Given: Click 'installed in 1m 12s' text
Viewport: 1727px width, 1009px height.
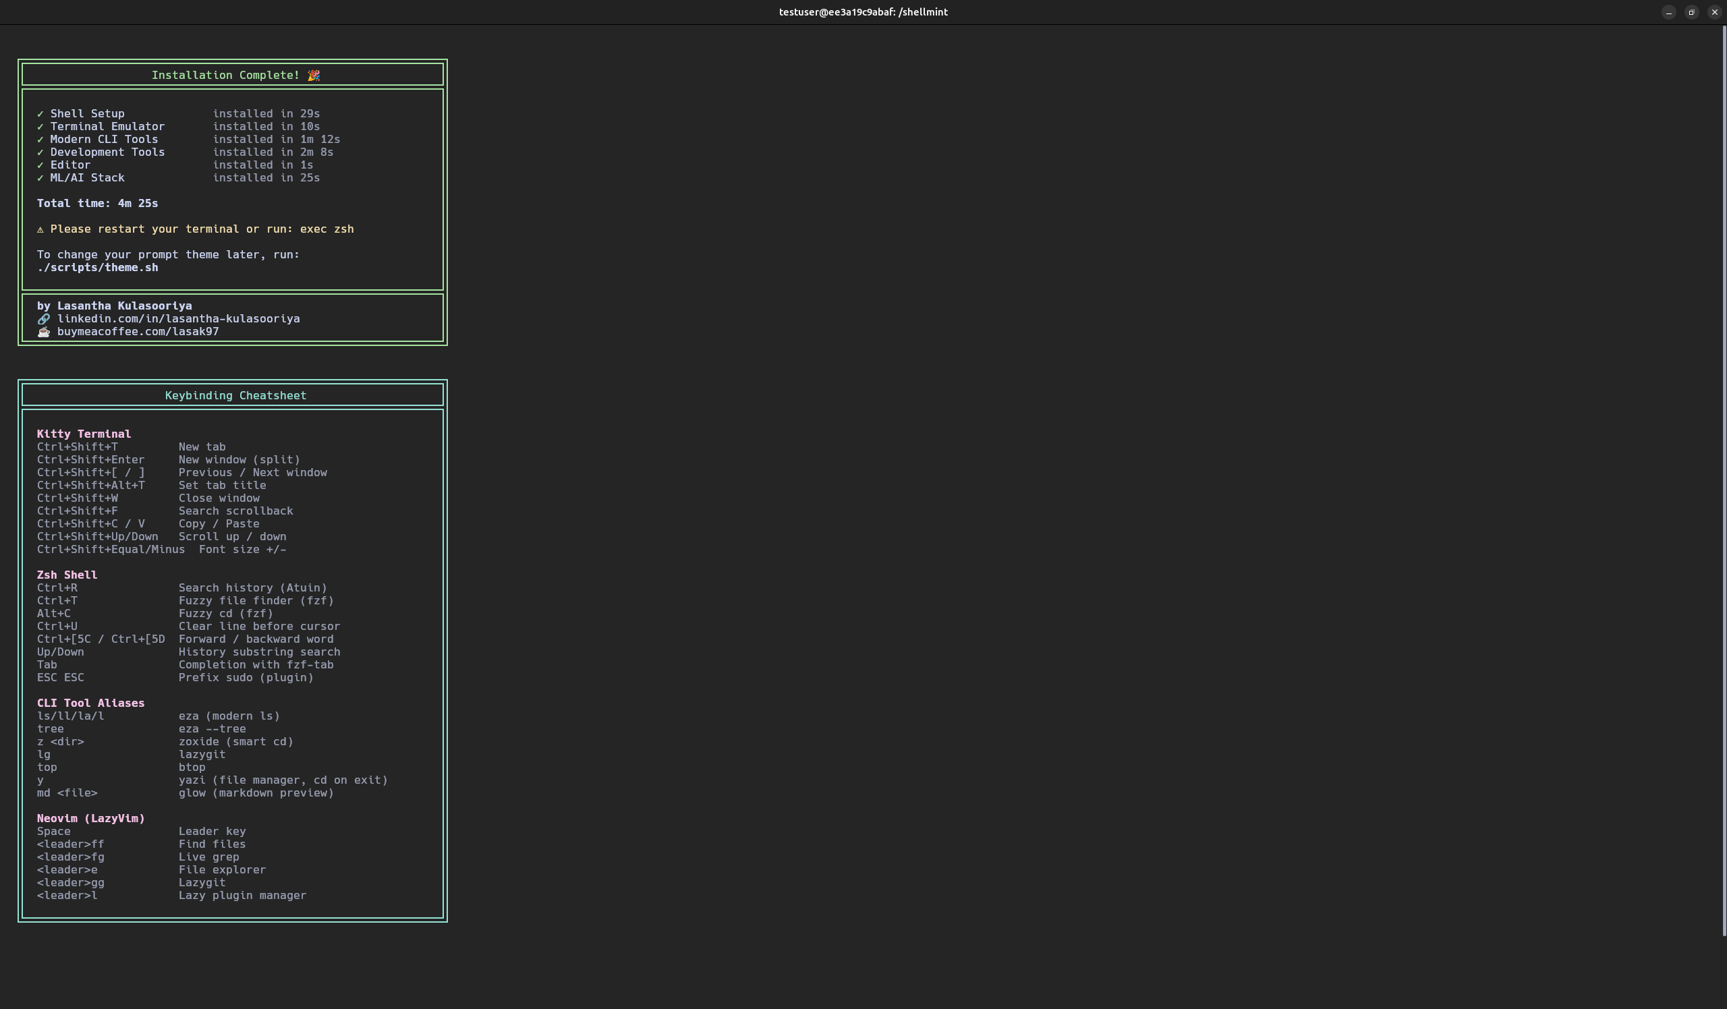Looking at the screenshot, I should 276,139.
